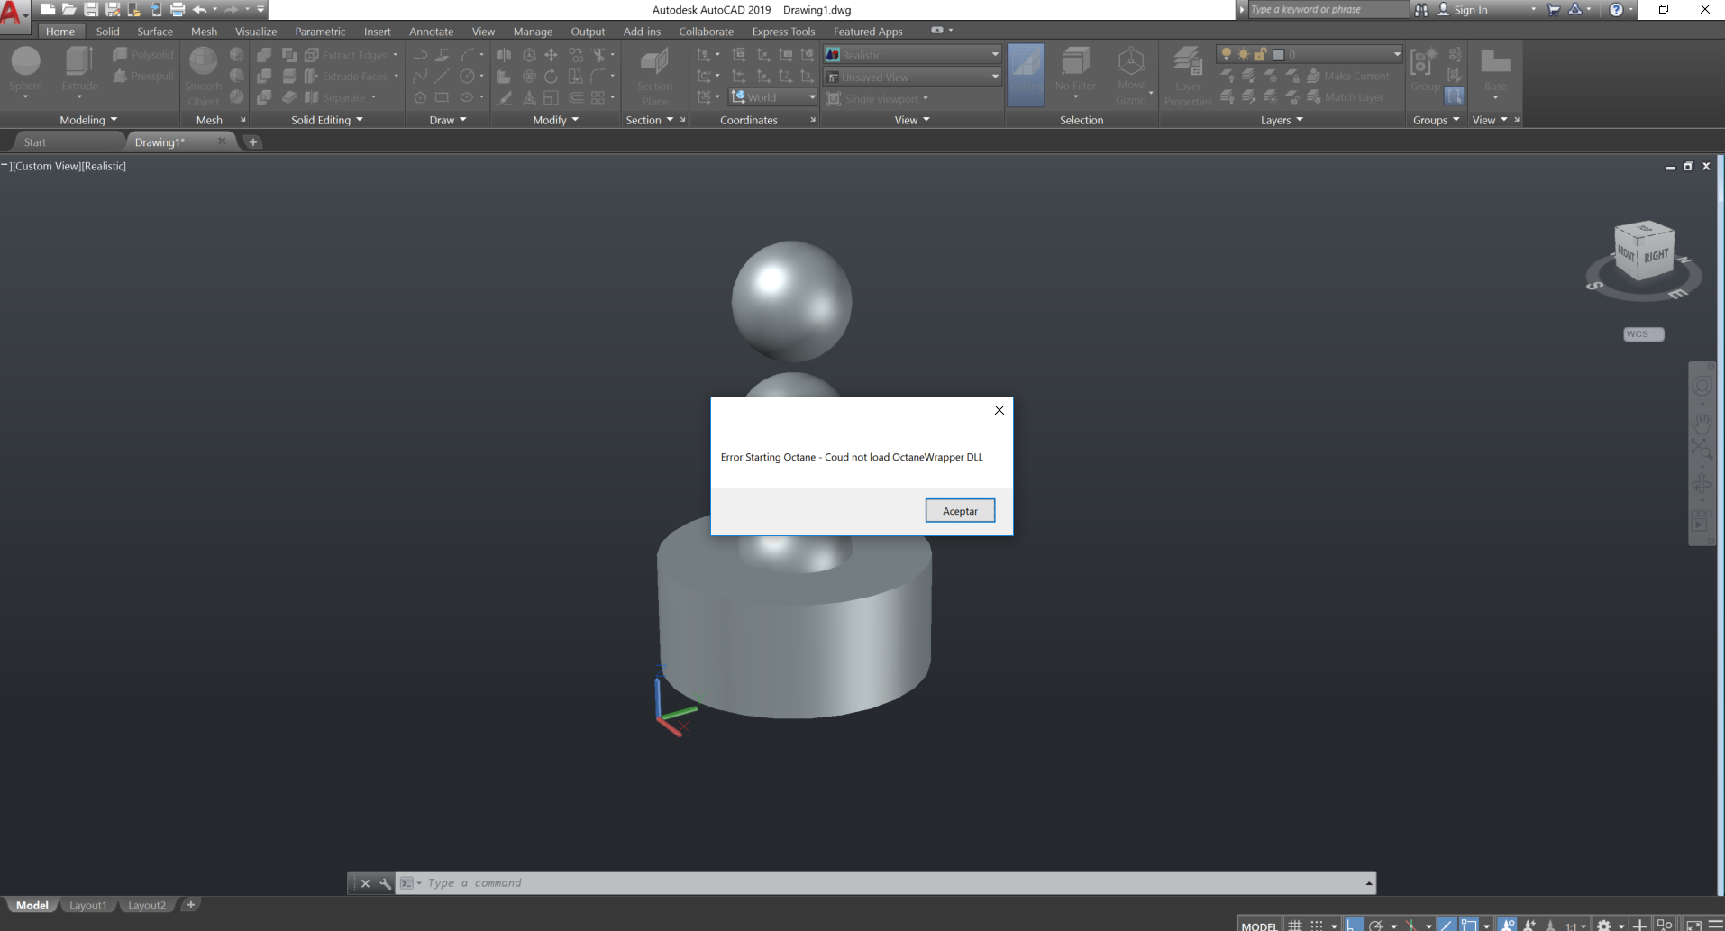Screen dimensions: 1725x931
Task: Switch to the Layout1 tab
Action: 88,905
